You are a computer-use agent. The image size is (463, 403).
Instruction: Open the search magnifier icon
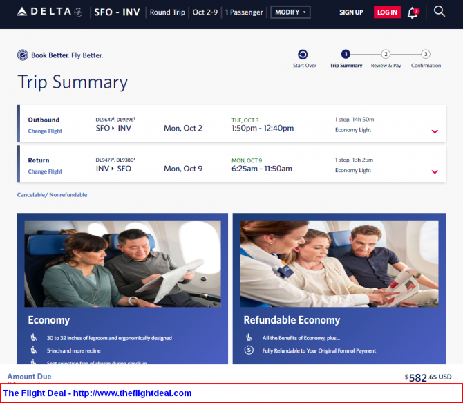pos(439,12)
